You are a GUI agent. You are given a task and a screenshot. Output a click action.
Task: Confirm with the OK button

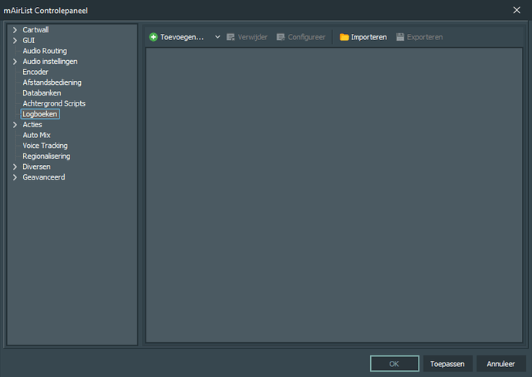[x=394, y=364]
